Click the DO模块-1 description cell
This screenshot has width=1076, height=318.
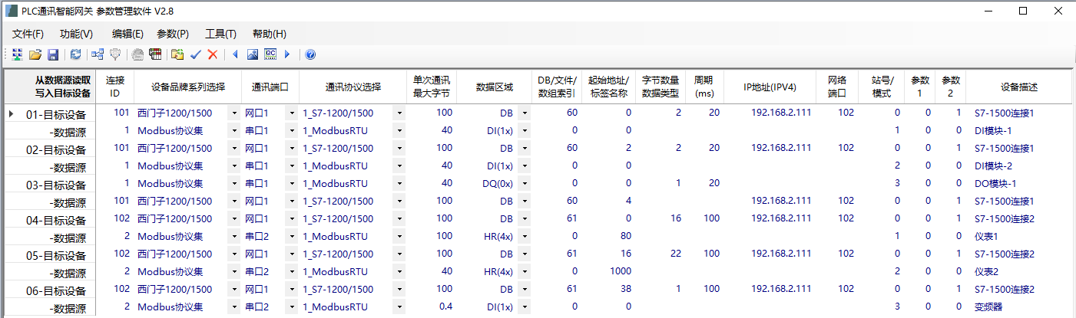pos(1019,183)
